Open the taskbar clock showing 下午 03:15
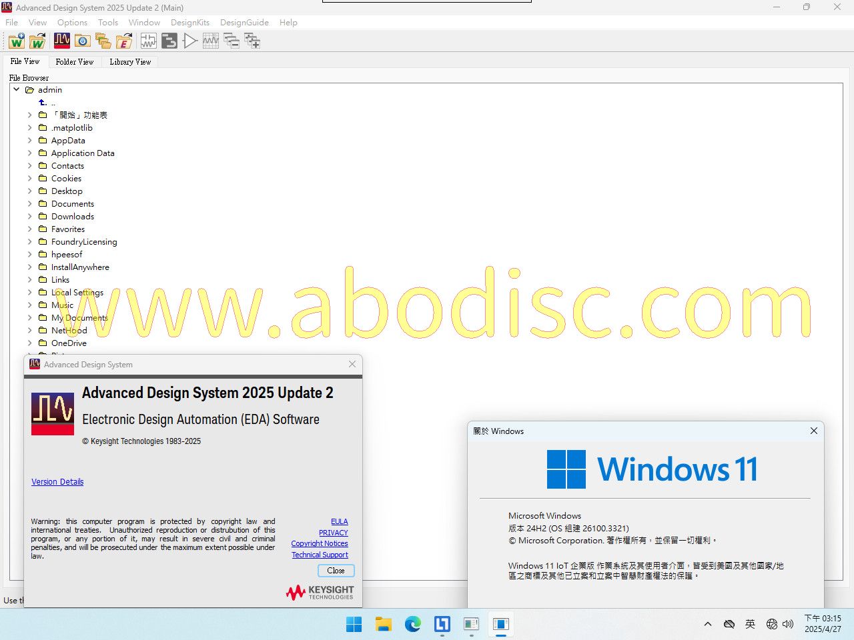 pyautogui.click(x=823, y=624)
